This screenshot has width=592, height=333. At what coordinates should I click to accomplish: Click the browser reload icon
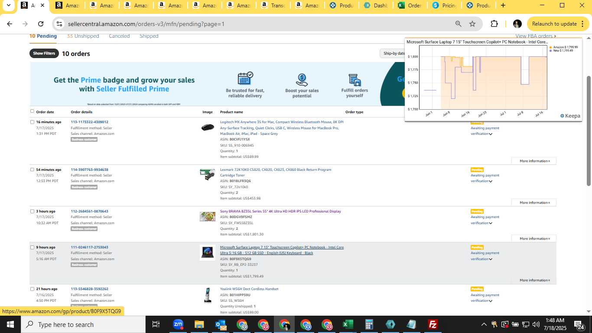41,24
